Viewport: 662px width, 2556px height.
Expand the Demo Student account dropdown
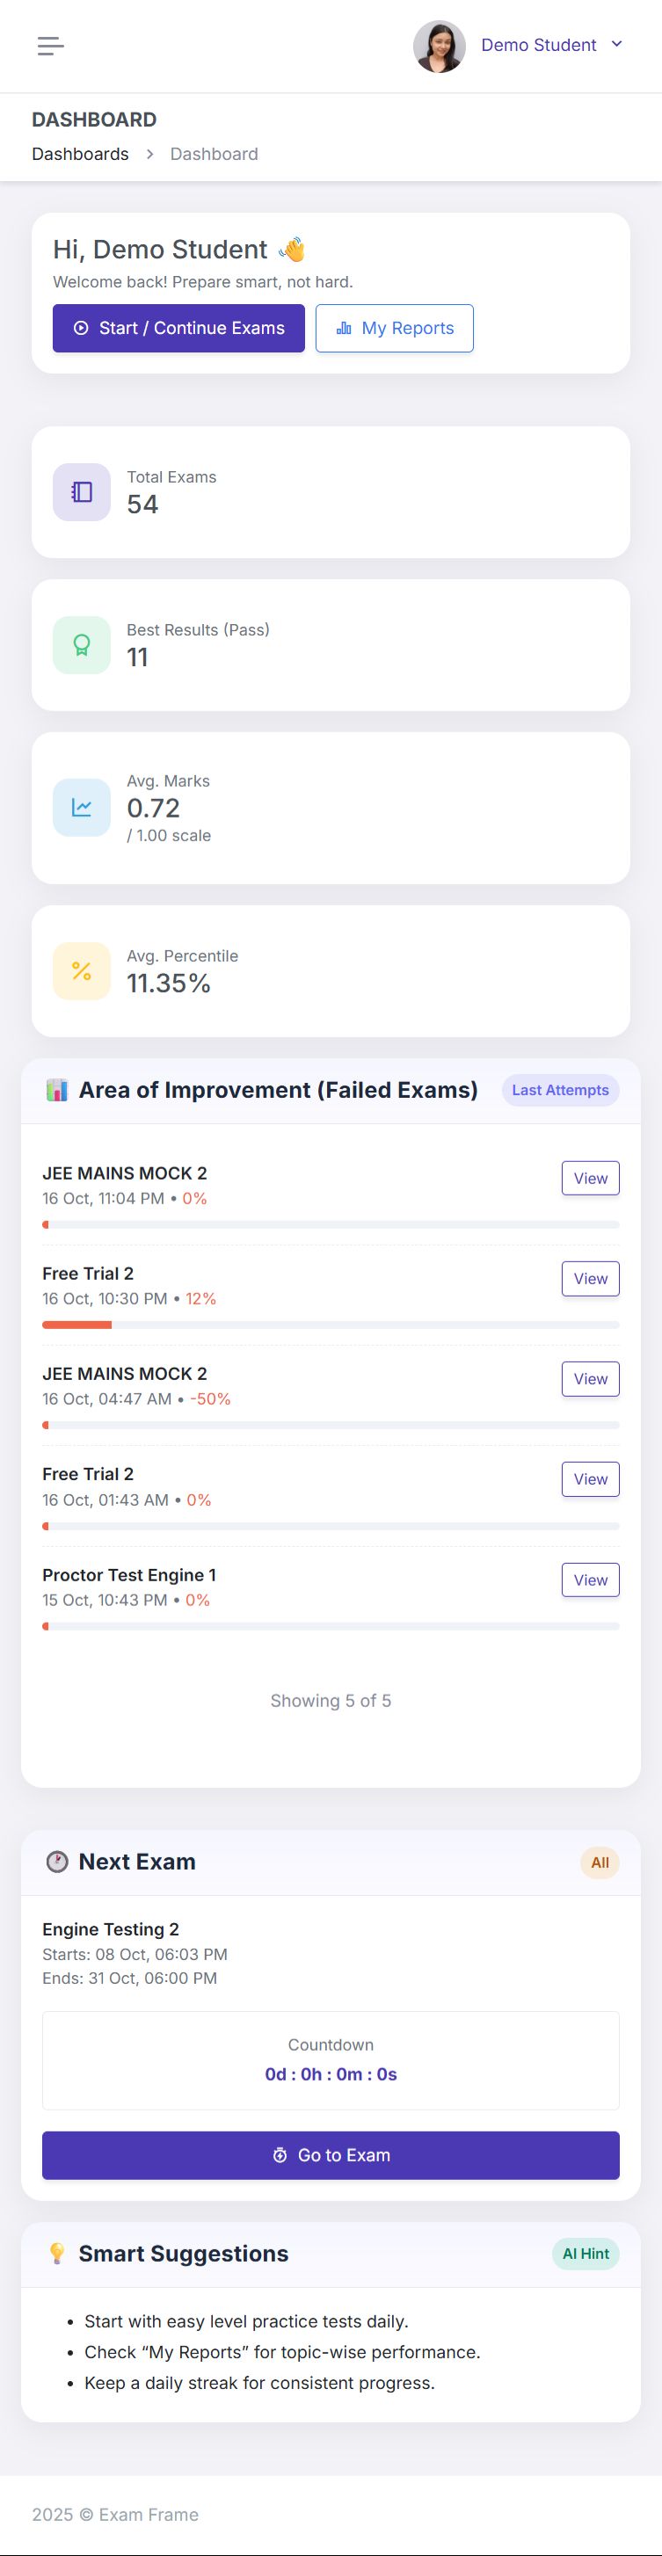[x=616, y=45]
